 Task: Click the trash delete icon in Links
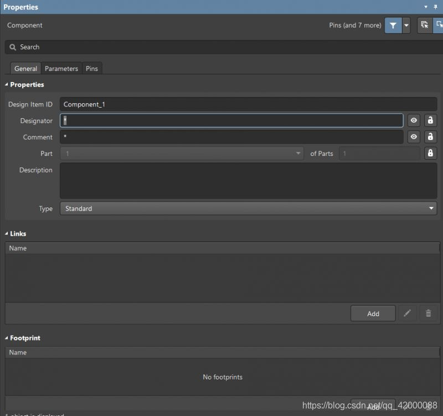tap(428, 313)
